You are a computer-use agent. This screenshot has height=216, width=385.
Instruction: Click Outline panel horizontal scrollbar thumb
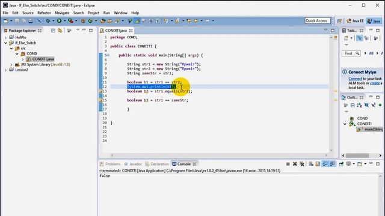click(x=357, y=155)
